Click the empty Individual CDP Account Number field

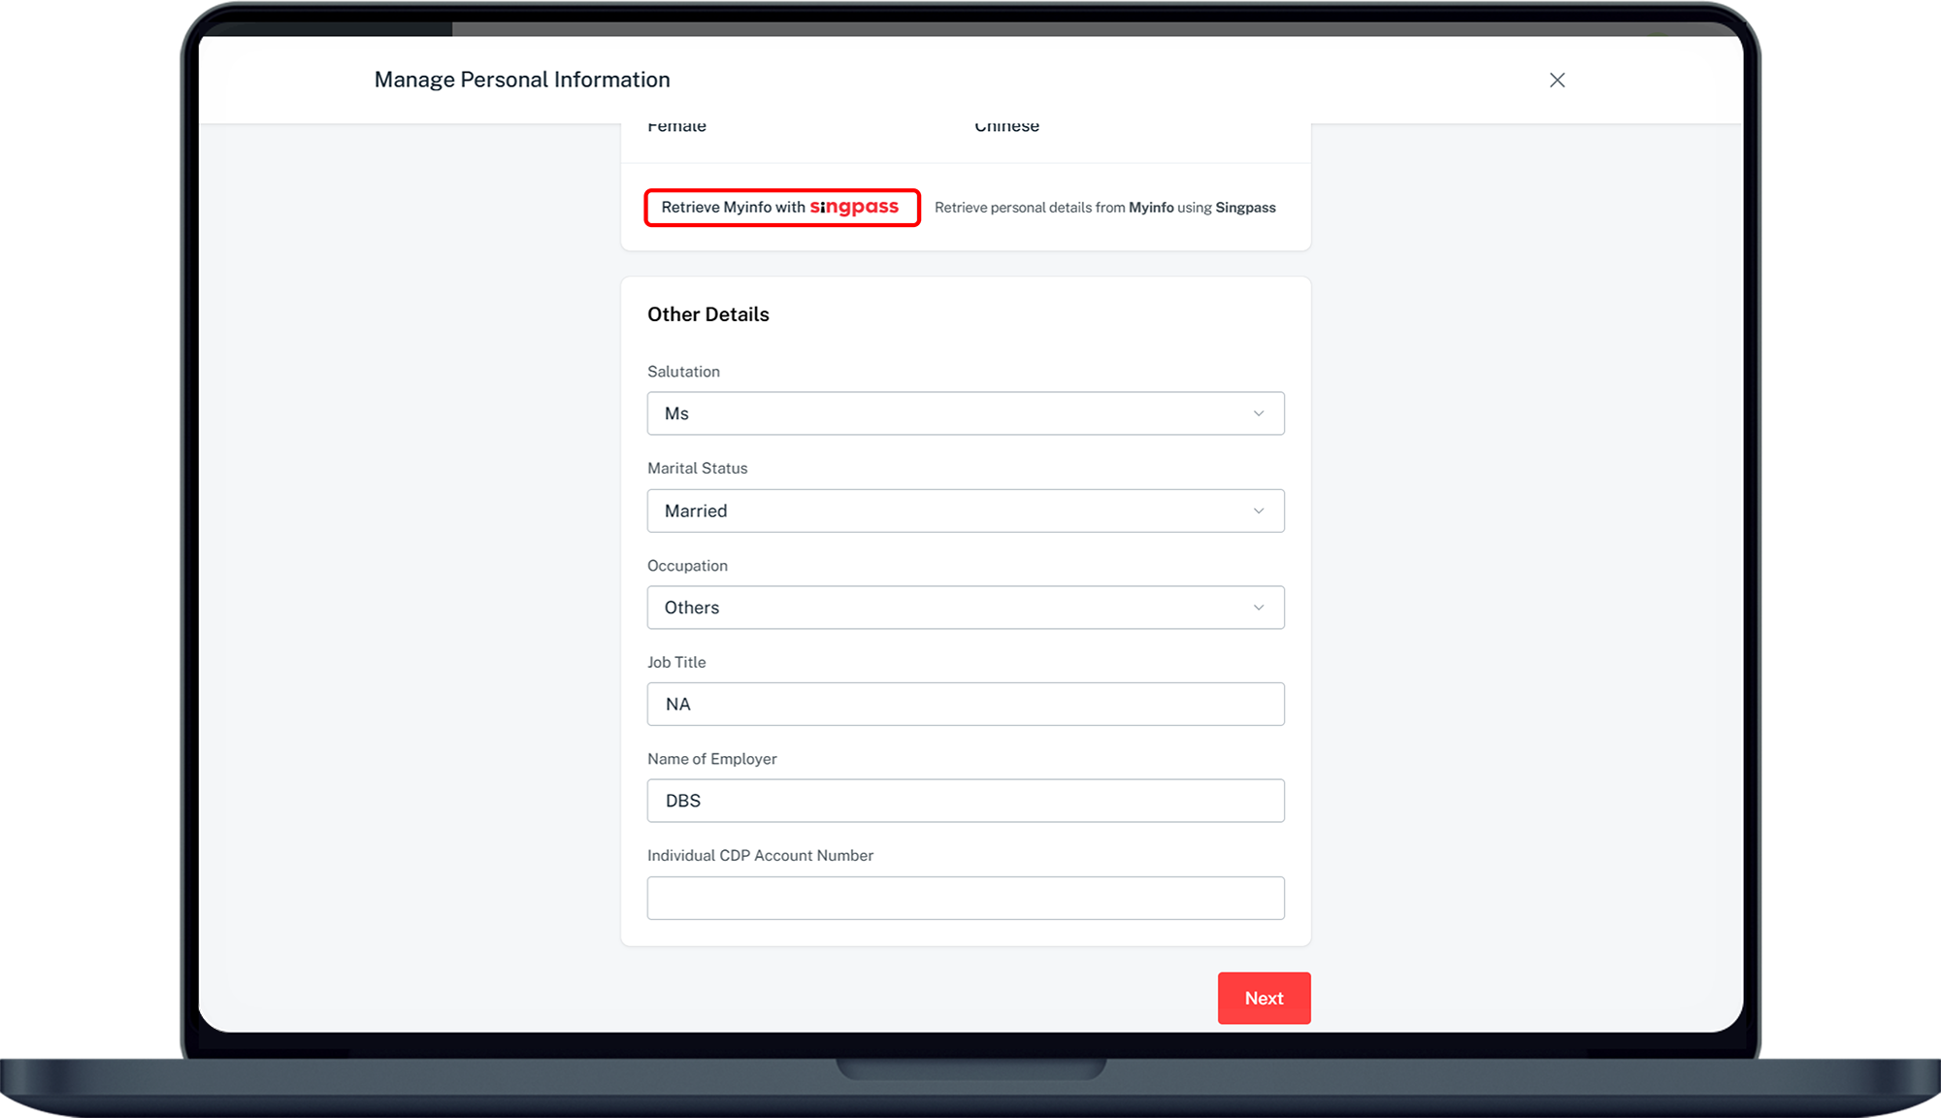(966, 898)
